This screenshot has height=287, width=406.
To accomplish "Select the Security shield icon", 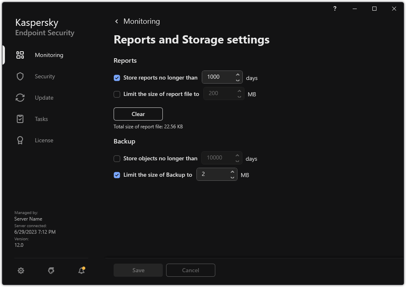I will pos(20,76).
